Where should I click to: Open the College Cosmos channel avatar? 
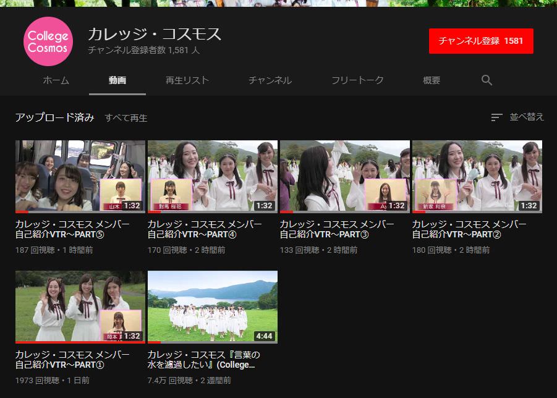tap(48, 41)
